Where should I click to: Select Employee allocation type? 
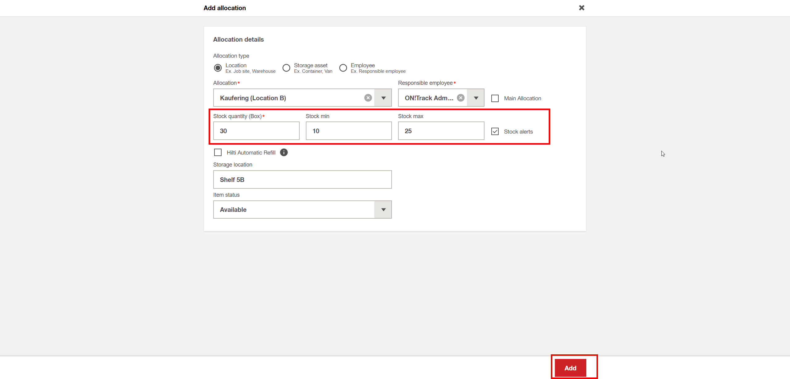pyautogui.click(x=343, y=68)
